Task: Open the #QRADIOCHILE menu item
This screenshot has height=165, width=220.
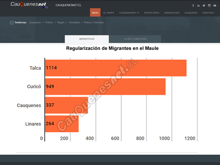Action: click(x=172, y=13)
